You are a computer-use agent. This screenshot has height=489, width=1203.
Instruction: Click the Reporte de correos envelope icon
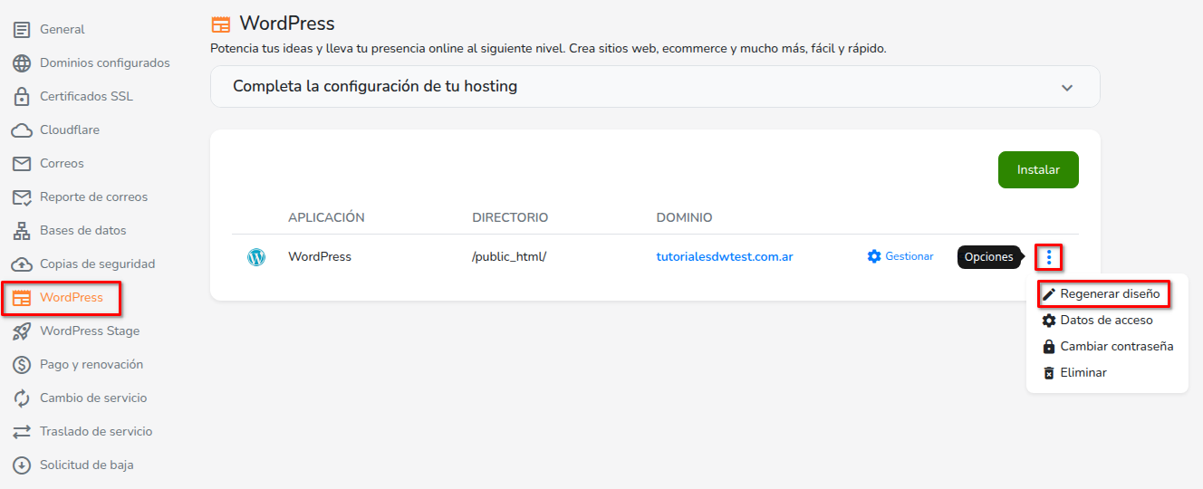click(x=22, y=197)
